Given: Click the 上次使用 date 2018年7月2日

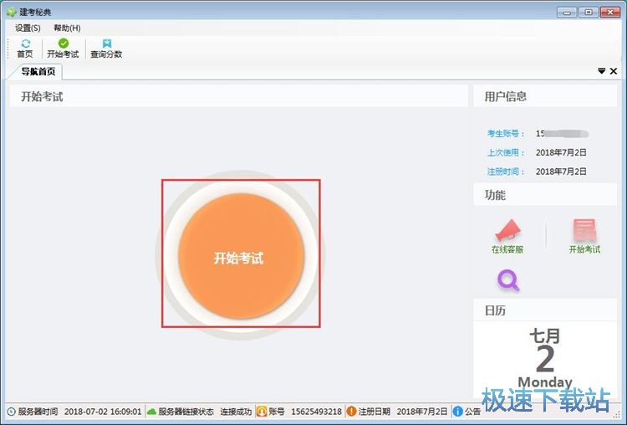Looking at the screenshot, I should (x=561, y=152).
